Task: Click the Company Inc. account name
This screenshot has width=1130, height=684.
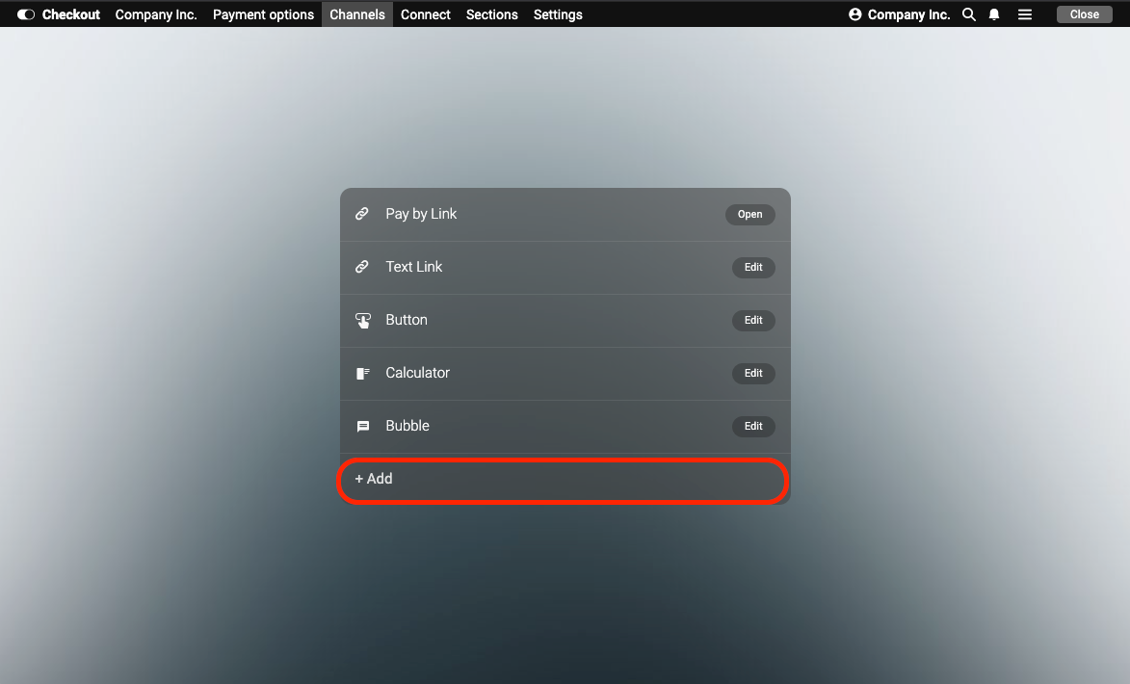Action: [x=908, y=14]
